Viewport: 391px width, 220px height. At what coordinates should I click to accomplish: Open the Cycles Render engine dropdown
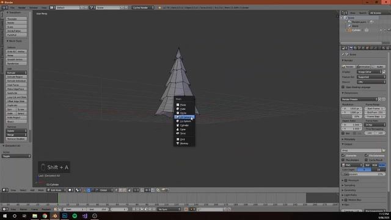143,7
